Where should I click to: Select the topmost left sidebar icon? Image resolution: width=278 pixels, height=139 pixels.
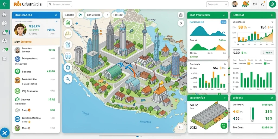click(x=4, y=15)
